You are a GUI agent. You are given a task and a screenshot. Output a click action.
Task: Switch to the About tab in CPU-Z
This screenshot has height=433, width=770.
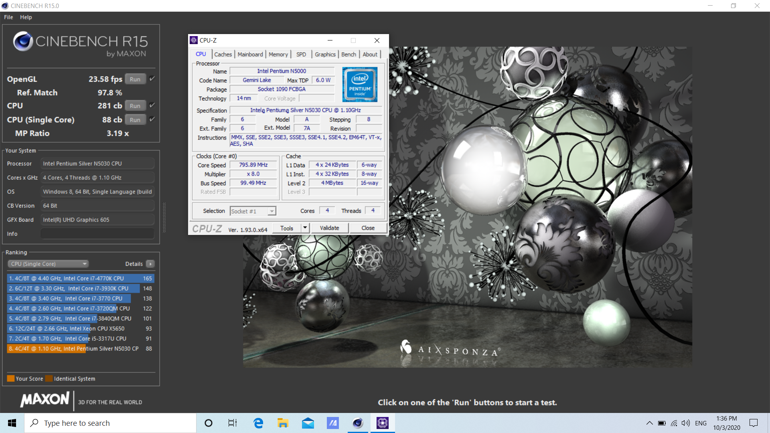(370, 55)
